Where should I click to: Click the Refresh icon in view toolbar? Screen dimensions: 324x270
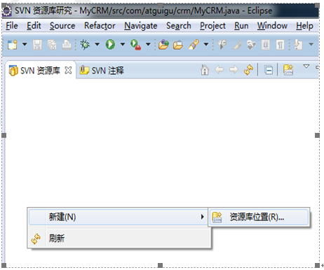248,70
